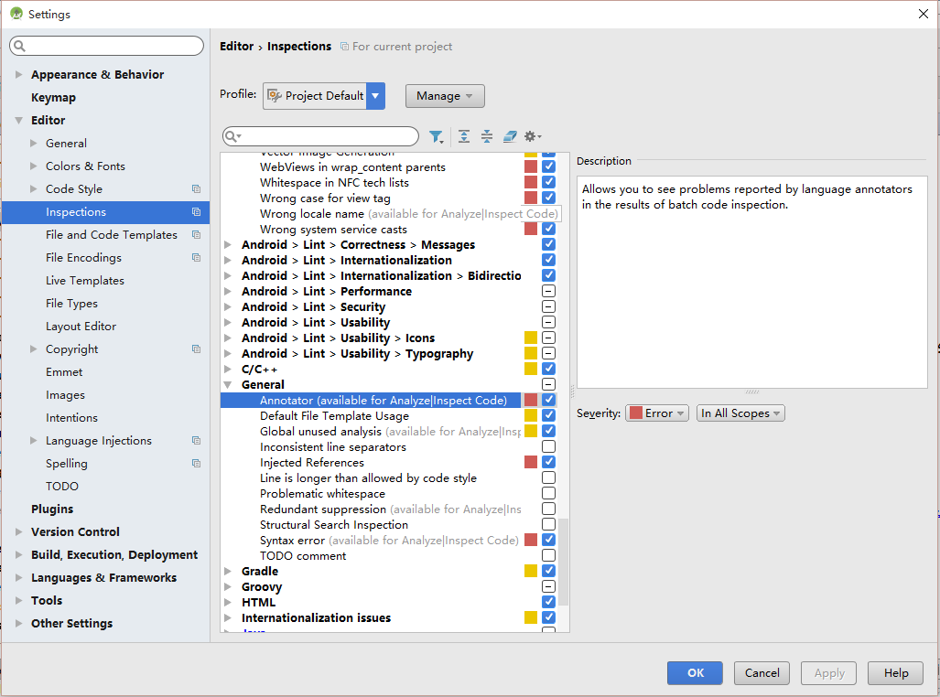Click the Manage profile button
The width and height of the screenshot is (940, 697).
click(445, 96)
